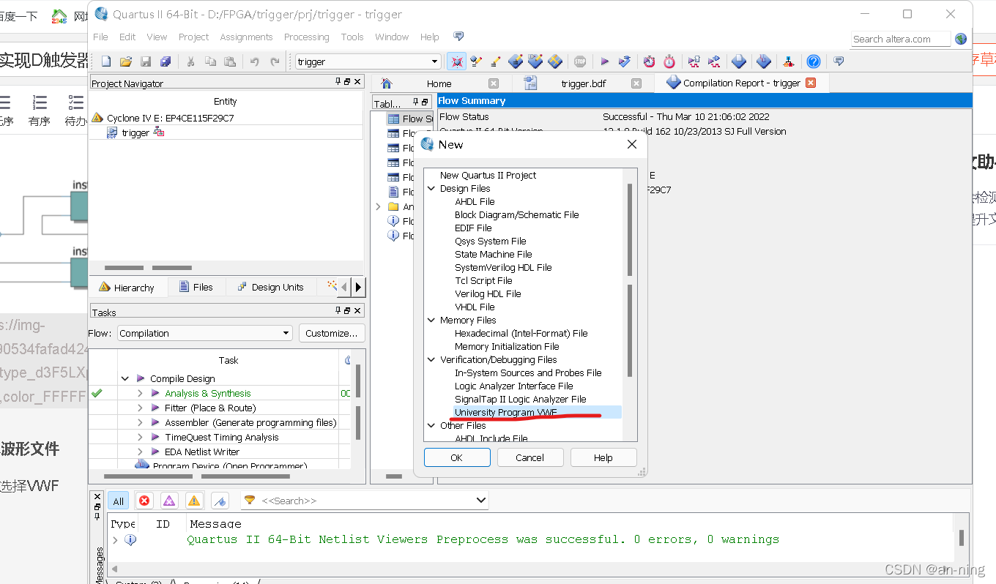Open the Flow Compilation dropdown
Screen dimensions: 996x584
click(x=205, y=333)
